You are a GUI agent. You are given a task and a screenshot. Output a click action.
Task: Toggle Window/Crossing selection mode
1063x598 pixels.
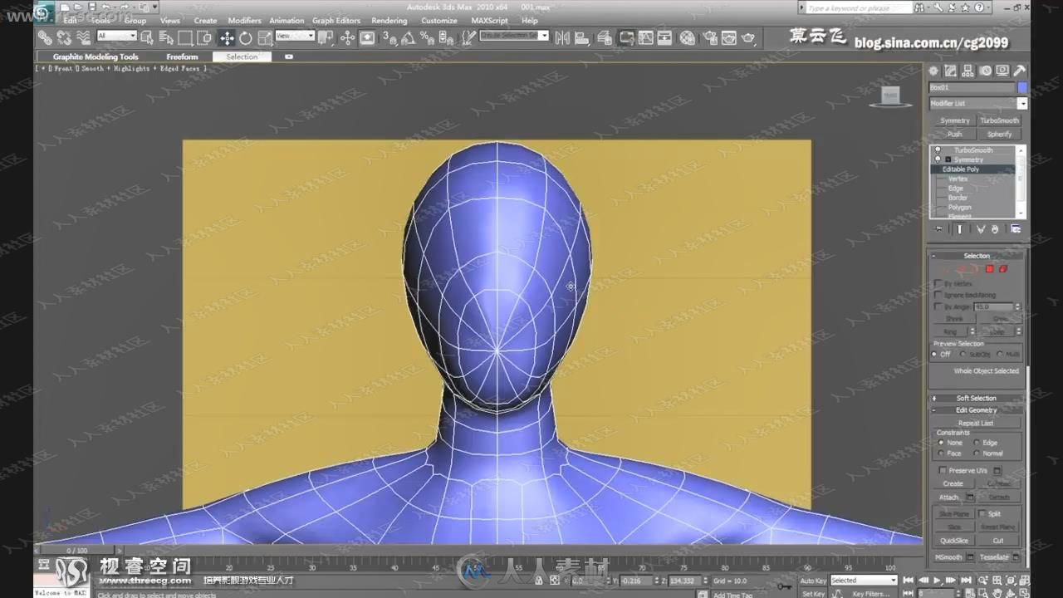click(203, 37)
